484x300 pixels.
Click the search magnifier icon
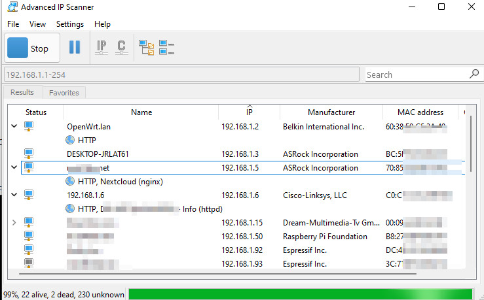474,74
